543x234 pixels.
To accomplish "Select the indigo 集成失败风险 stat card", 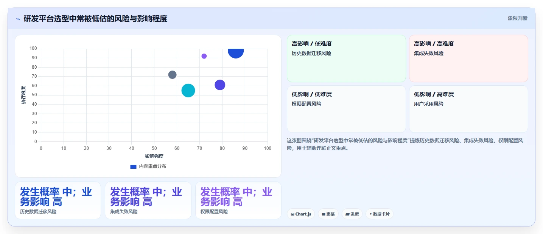I will click(x=148, y=200).
